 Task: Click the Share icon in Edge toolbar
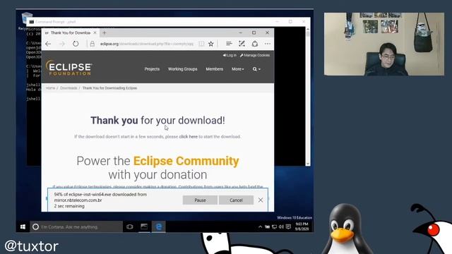(x=255, y=44)
